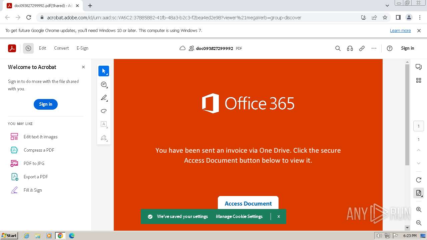
Task: Click the current page number box
Action: coord(419,126)
